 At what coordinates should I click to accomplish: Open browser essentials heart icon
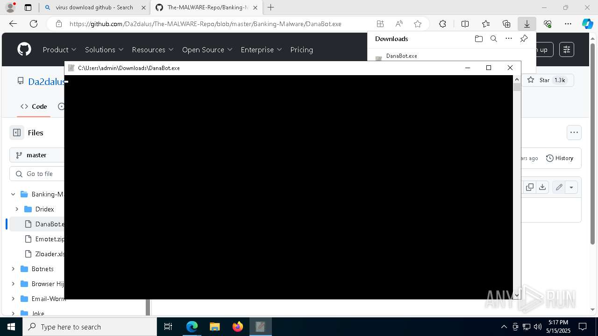[x=548, y=24]
